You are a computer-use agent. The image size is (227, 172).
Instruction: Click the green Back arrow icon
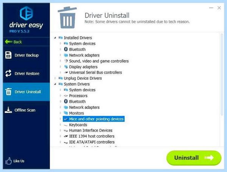click(9, 42)
